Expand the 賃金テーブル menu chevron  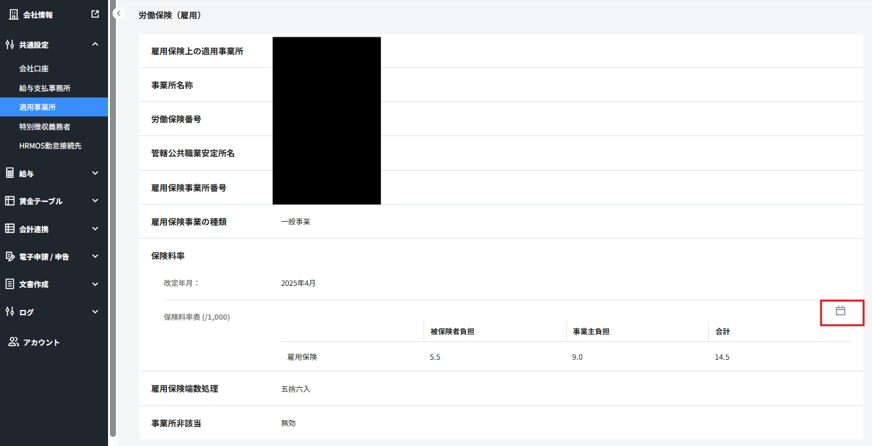[95, 201]
